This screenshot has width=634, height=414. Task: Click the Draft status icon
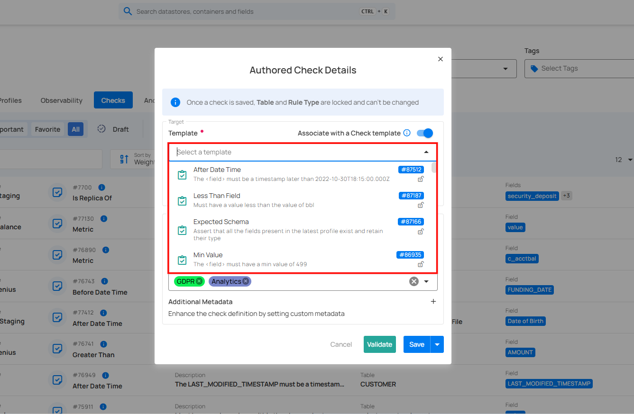pos(101,129)
